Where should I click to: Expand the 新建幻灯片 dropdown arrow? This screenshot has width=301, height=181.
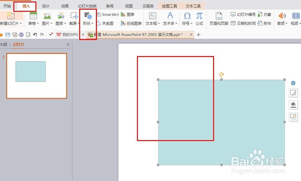(x=21, y=23)
